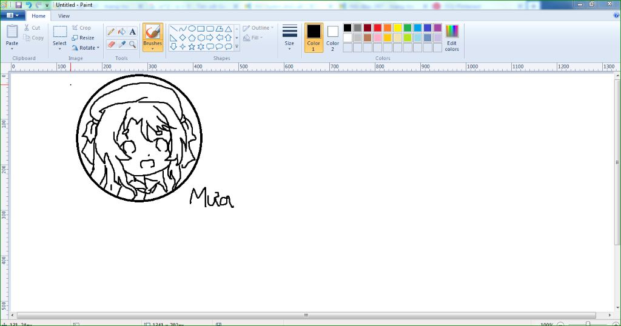
Task: Activate the Color 2 background box
Action: [332, 38]
